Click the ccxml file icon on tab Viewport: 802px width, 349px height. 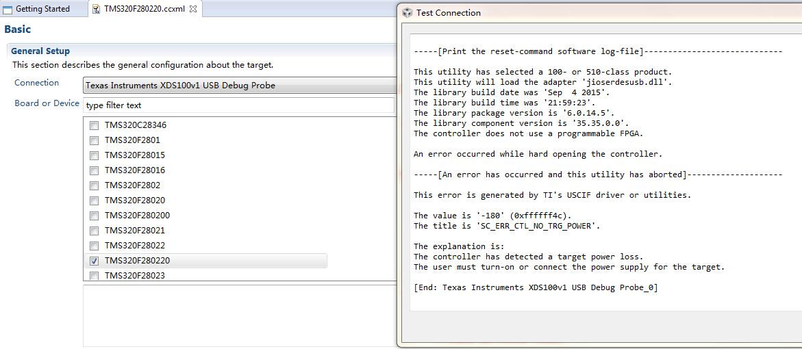96,9
